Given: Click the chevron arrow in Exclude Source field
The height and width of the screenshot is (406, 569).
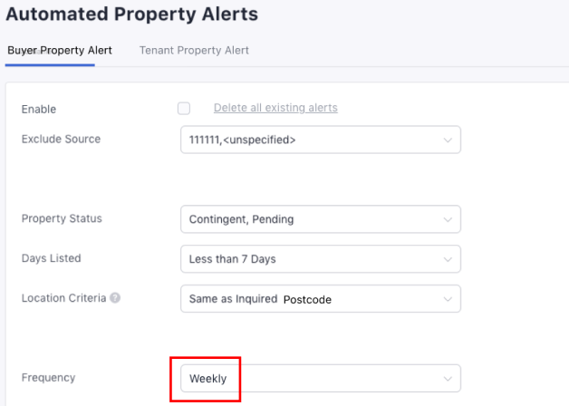Looking at the screenshot, I should point(447,140).
